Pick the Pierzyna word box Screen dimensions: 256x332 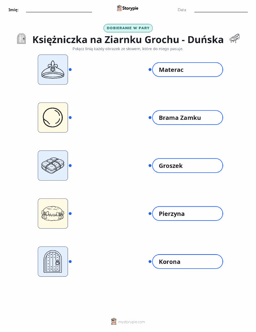187,214
